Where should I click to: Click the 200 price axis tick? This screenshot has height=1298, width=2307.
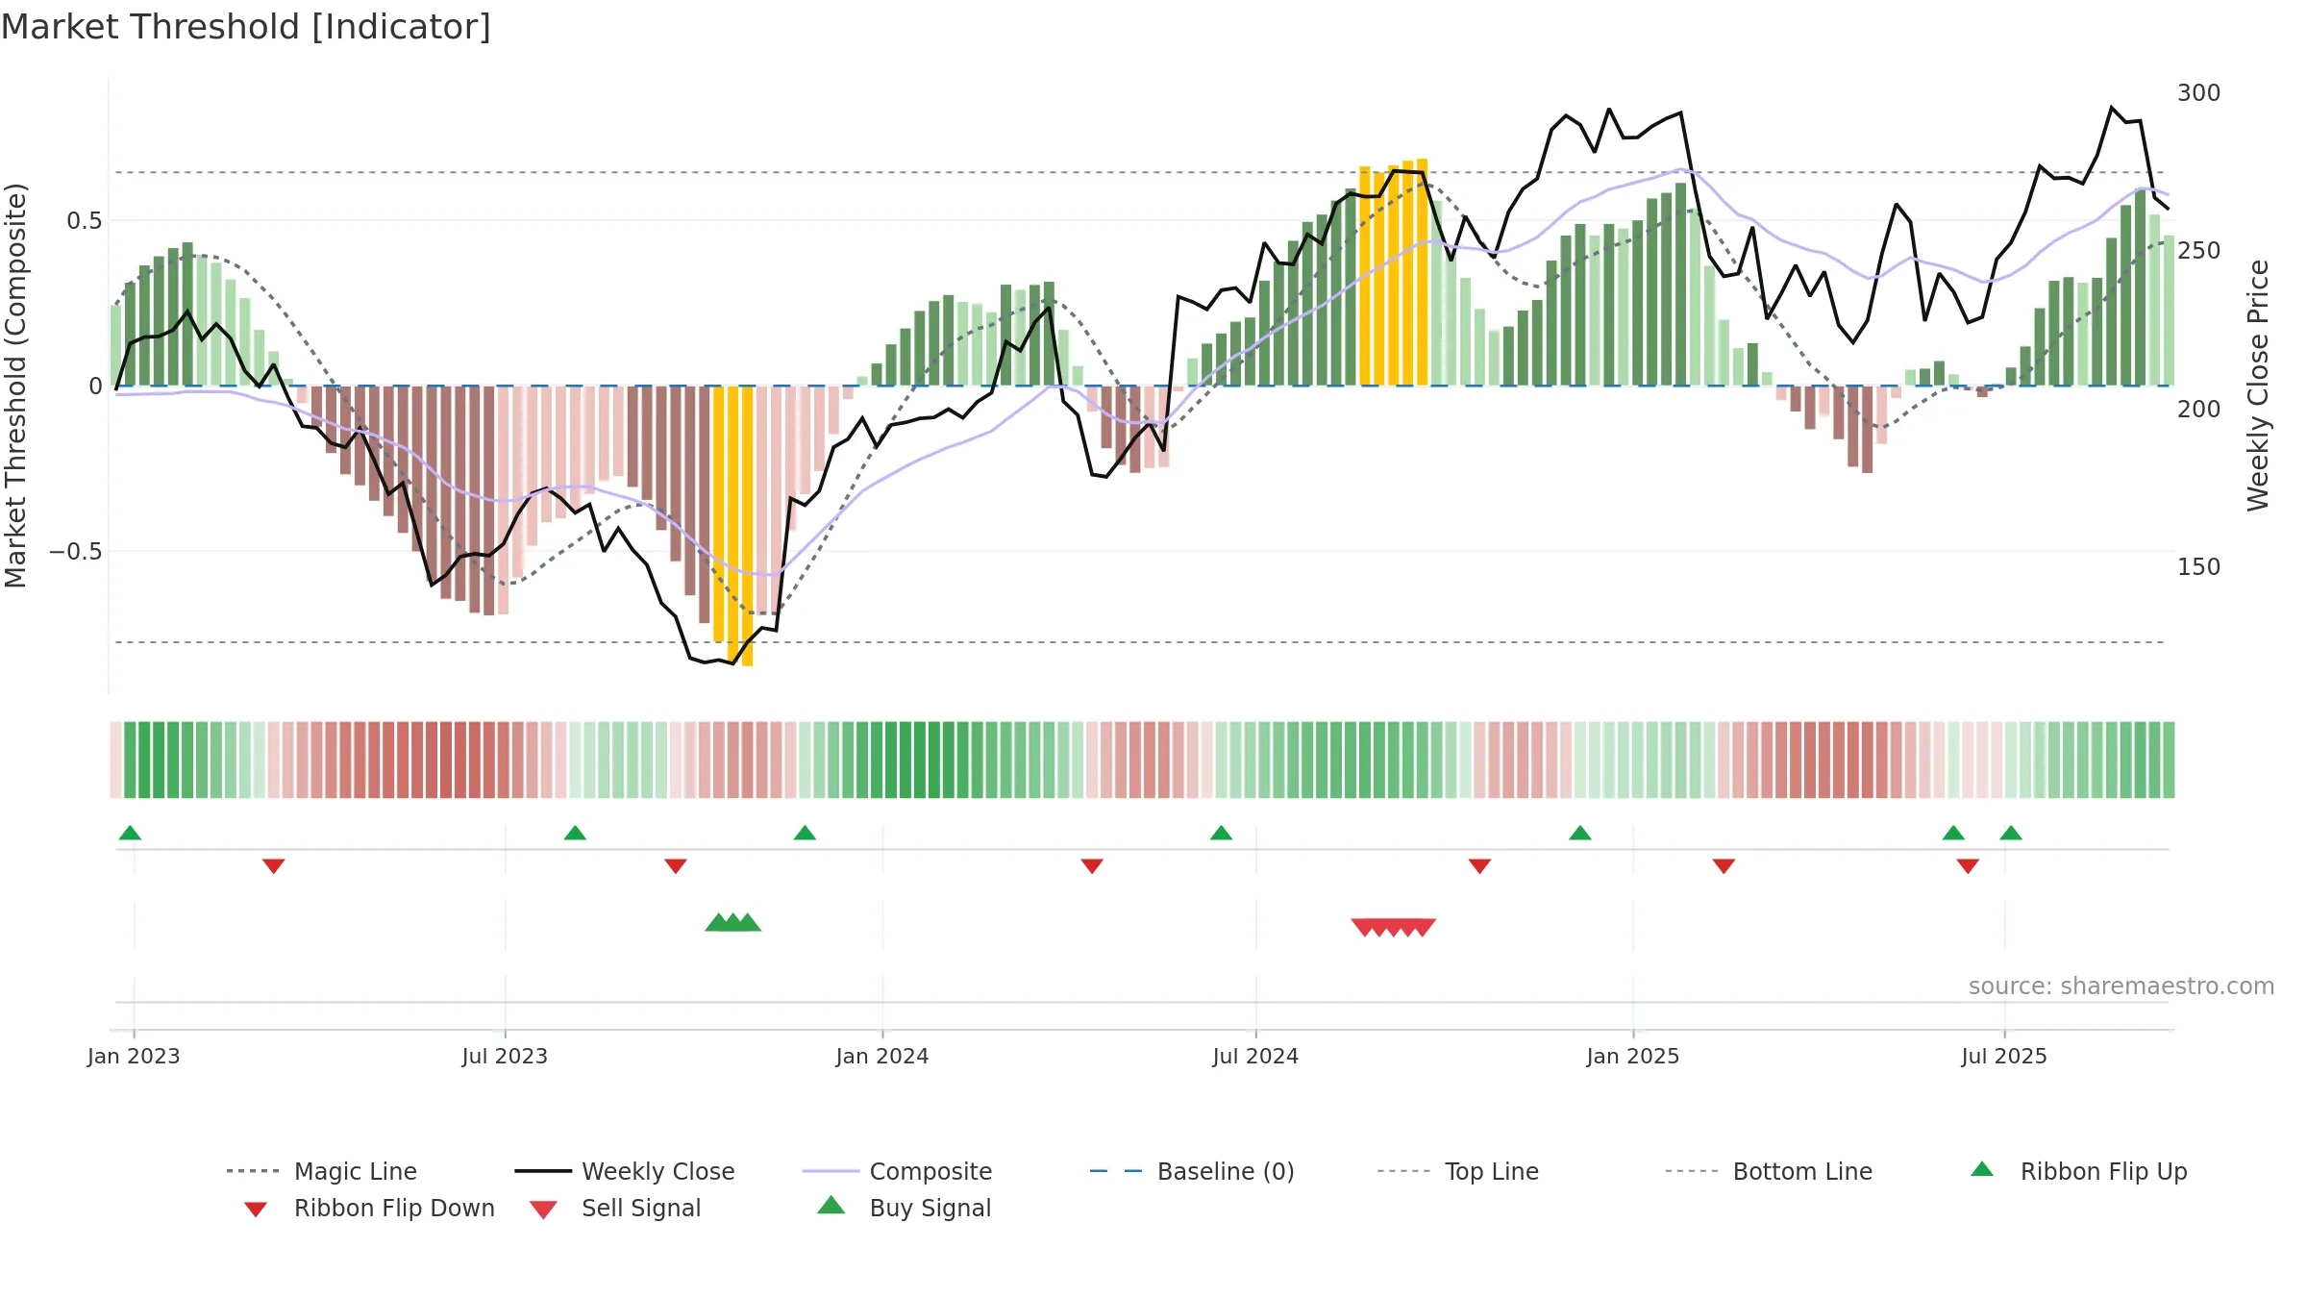point(2199,409)
